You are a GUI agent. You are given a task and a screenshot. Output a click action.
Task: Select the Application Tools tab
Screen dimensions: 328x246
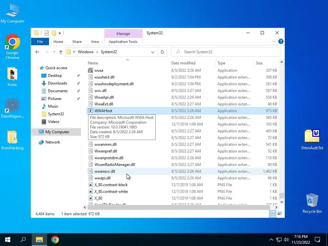pos(123,42)
